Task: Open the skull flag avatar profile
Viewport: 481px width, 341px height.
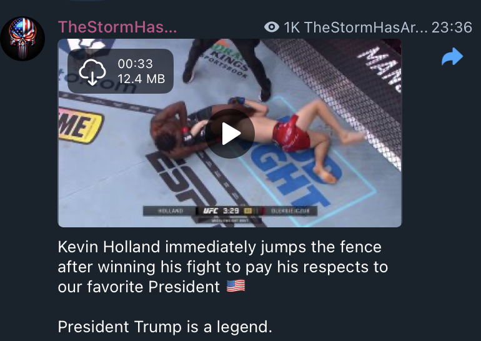Action: (x=22, y=39)
